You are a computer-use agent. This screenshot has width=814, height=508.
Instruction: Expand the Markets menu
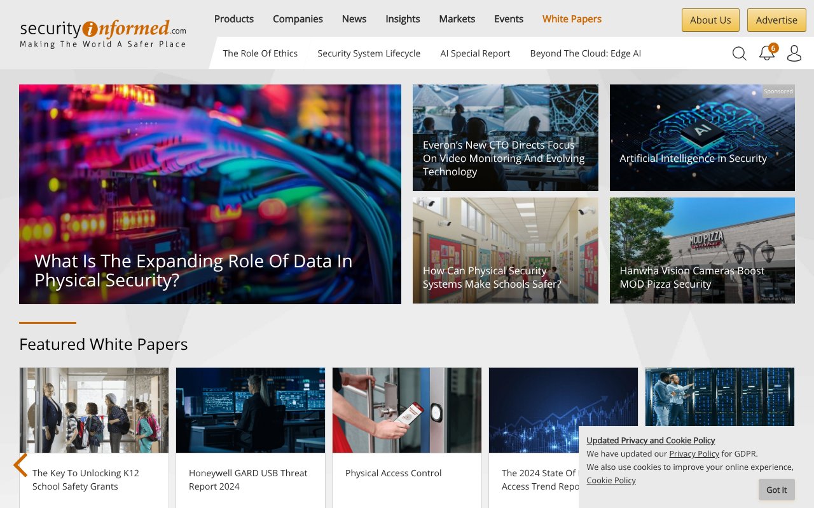[457, 19]
